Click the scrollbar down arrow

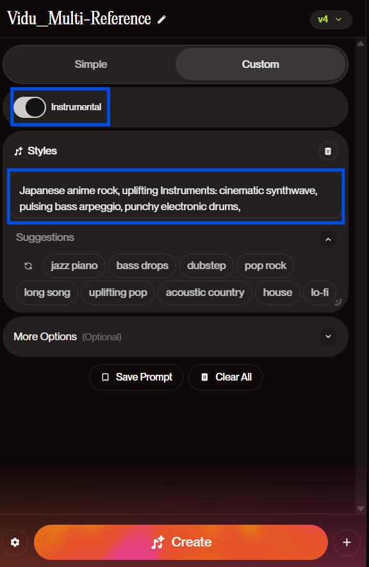[360, 509]
